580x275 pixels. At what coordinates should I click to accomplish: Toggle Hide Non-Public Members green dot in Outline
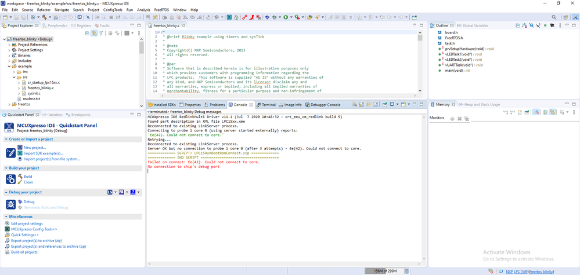545,25
